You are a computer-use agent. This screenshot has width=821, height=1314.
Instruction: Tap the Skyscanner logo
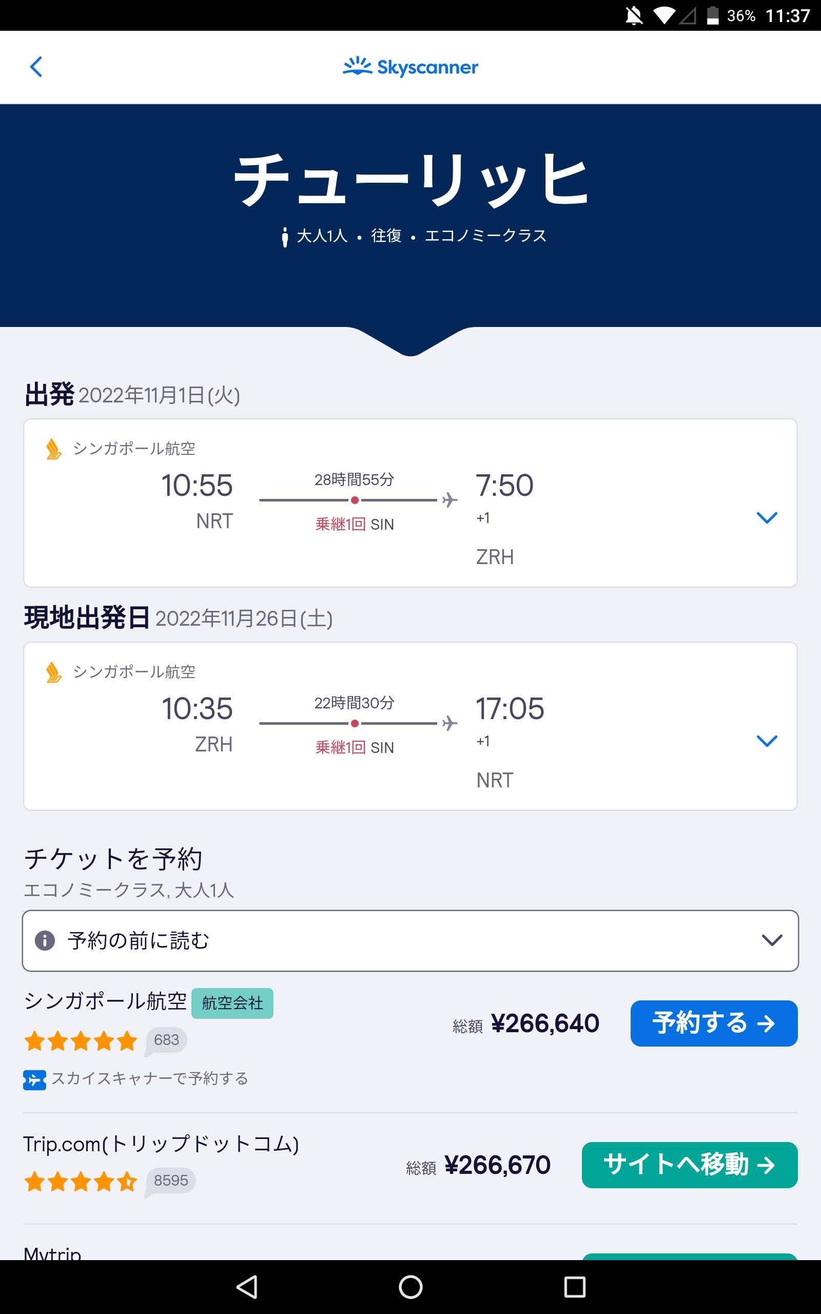(x=411, y=67)
